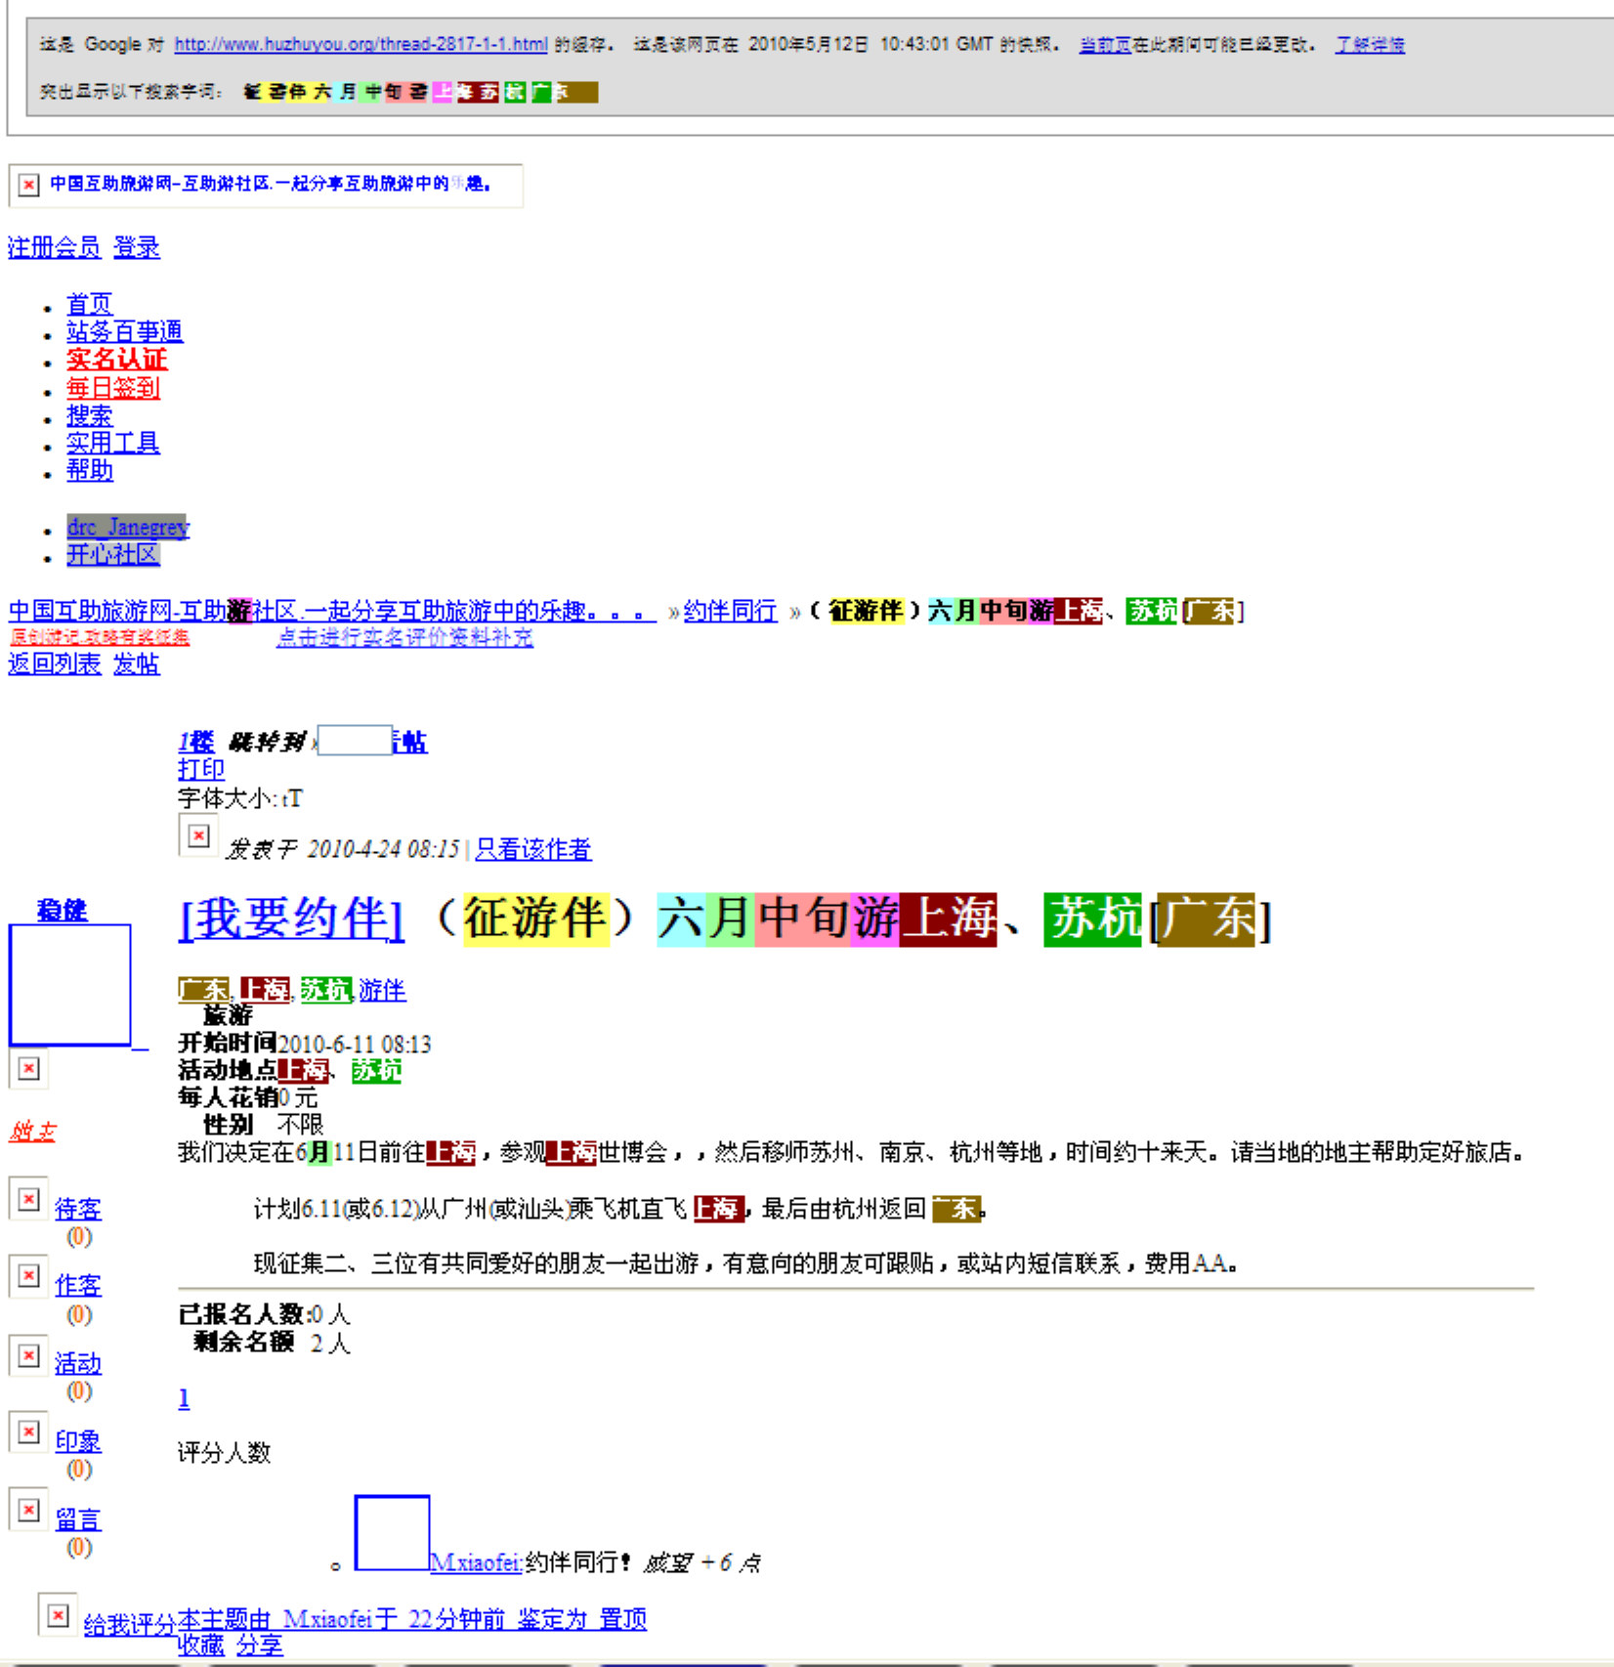Open 约伴同行 breadcrumb link
1614x1667 pixels.
coord(730,611)
